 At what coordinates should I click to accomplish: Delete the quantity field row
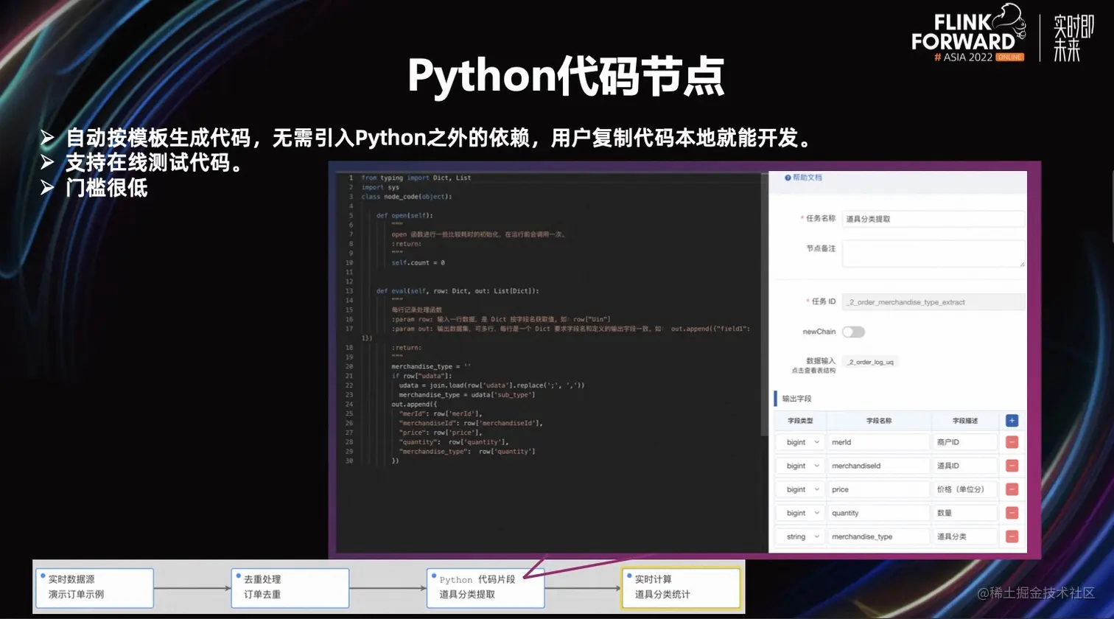pyautogui.click(x=1012, y=513)
